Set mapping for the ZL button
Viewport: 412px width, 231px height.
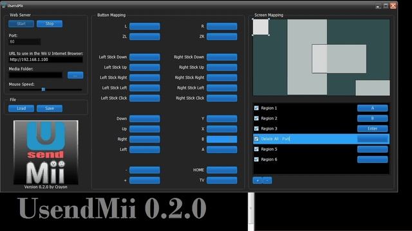click(x=144, y=37)
